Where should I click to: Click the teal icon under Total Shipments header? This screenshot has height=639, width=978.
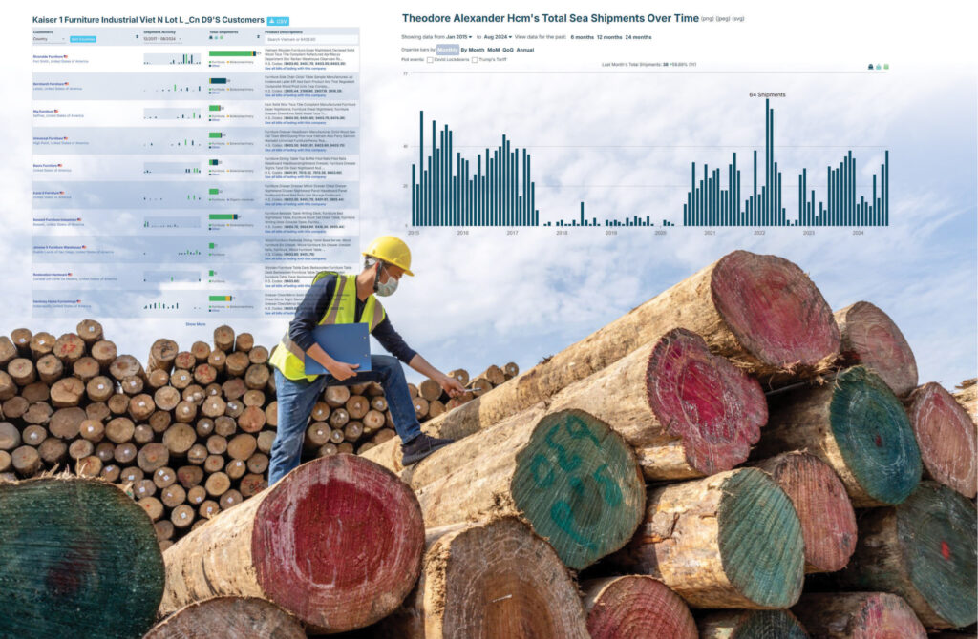[216, 38]
